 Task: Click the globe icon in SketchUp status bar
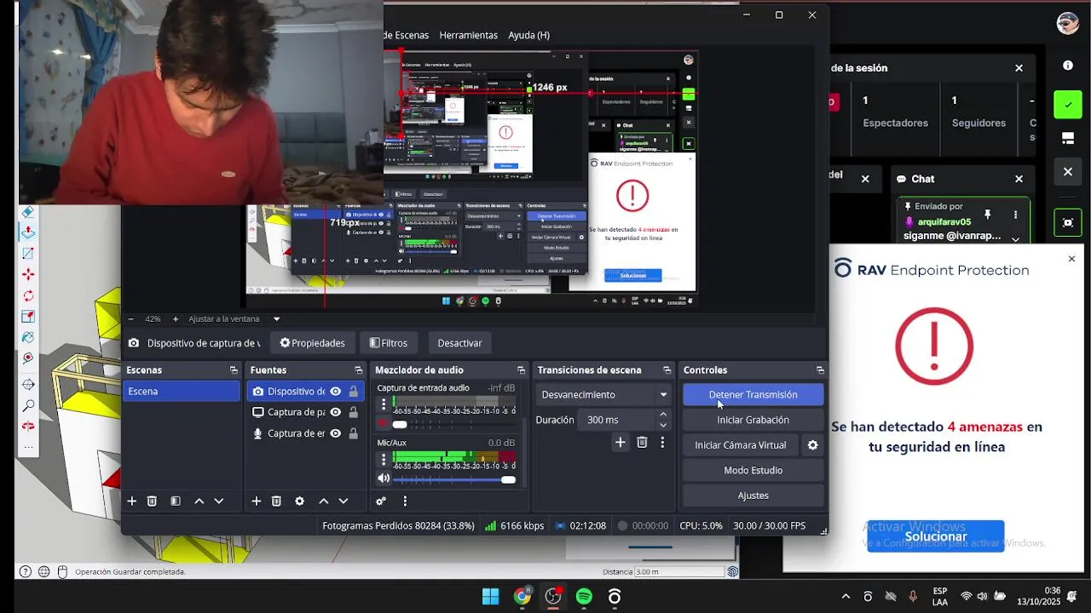click(43, 572)
